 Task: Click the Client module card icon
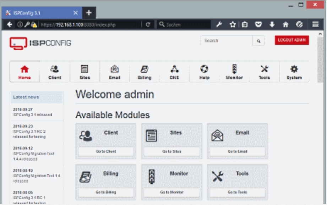pyautogui.click(x=86, y=135)
